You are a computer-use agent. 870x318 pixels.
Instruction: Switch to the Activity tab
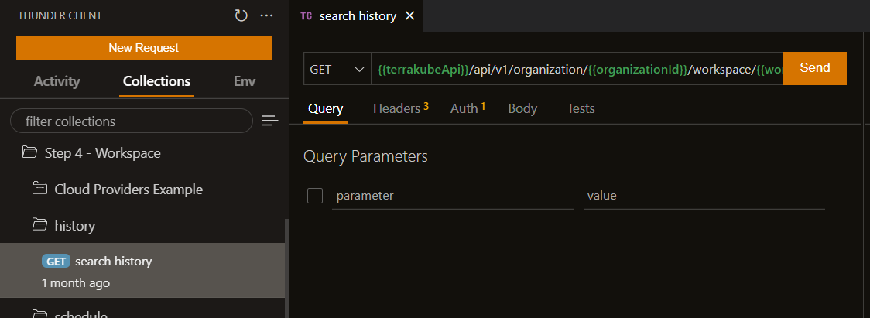coord(57,81)
